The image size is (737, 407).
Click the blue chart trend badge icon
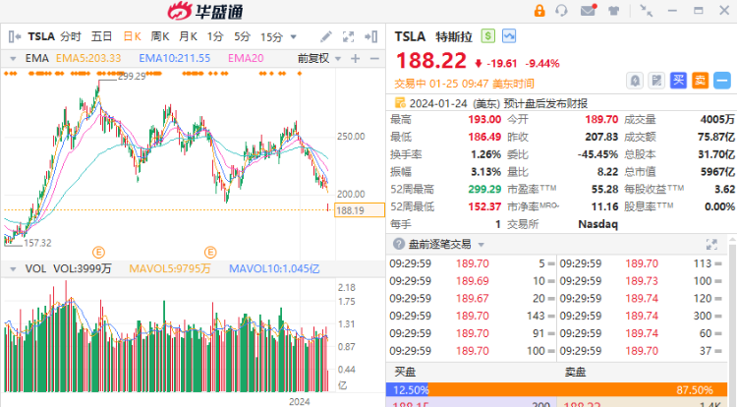[x=509, y=36]
